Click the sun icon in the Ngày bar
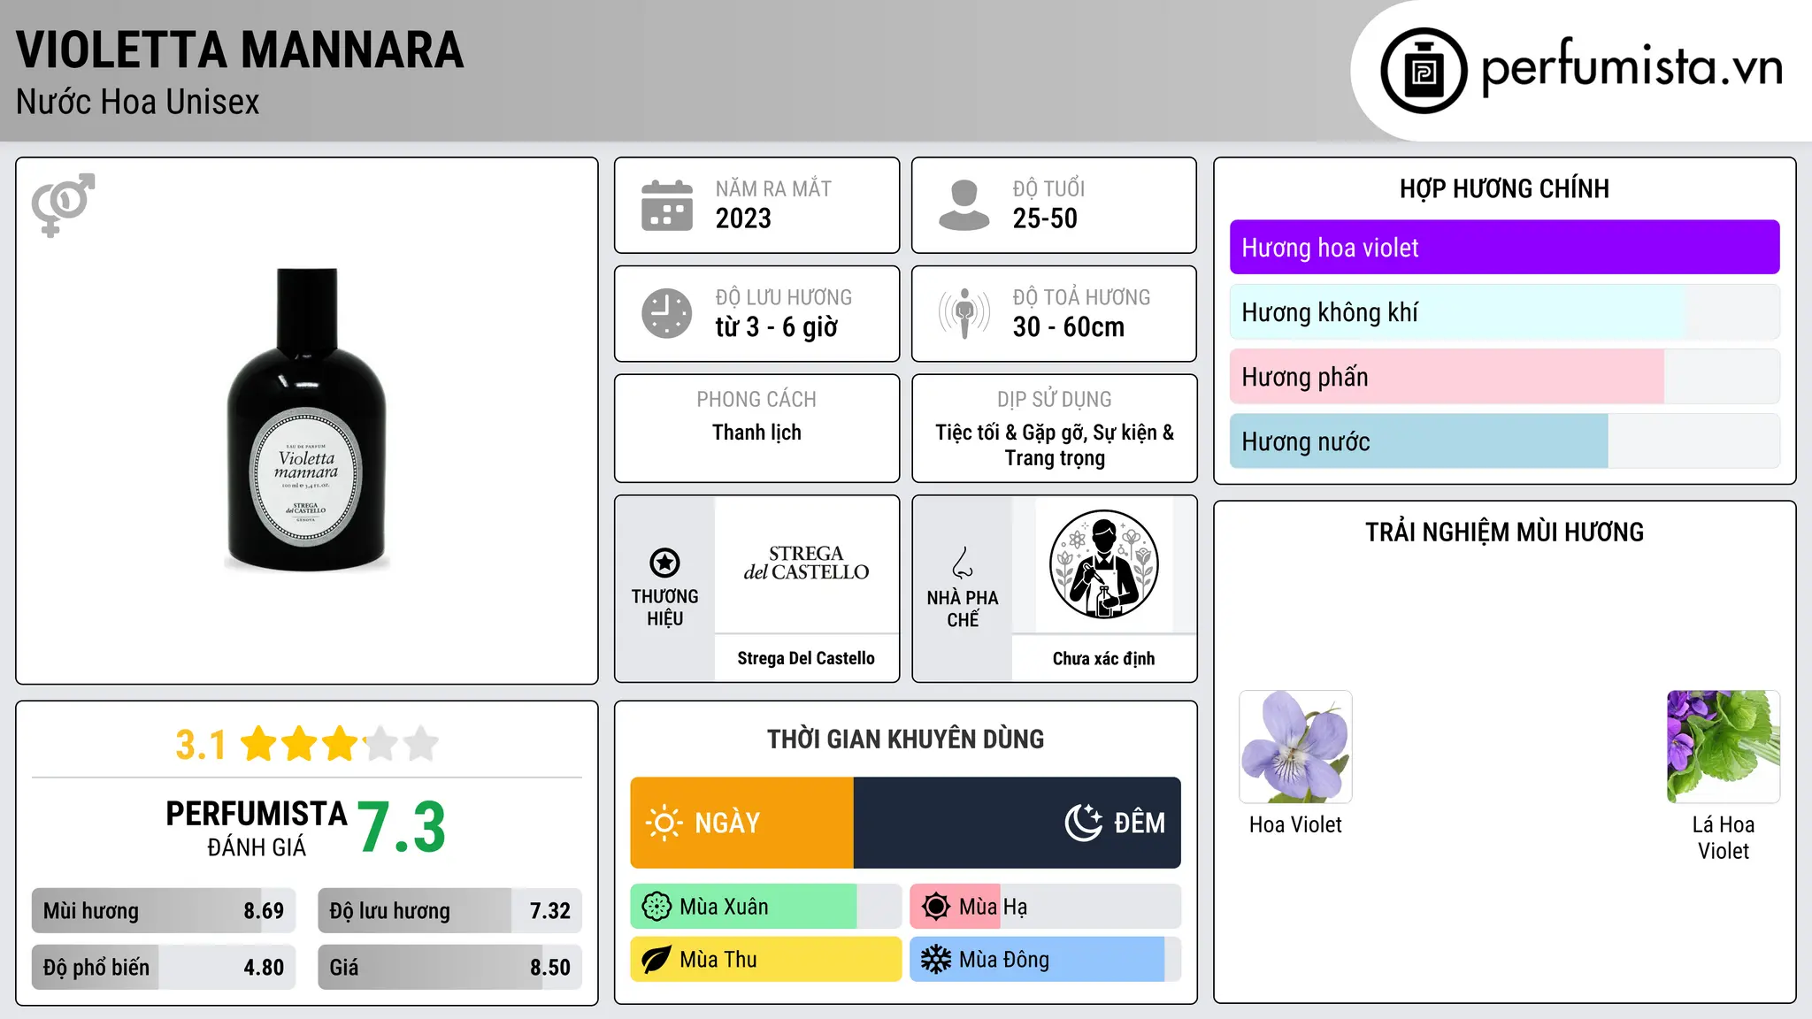 [664, 823]
